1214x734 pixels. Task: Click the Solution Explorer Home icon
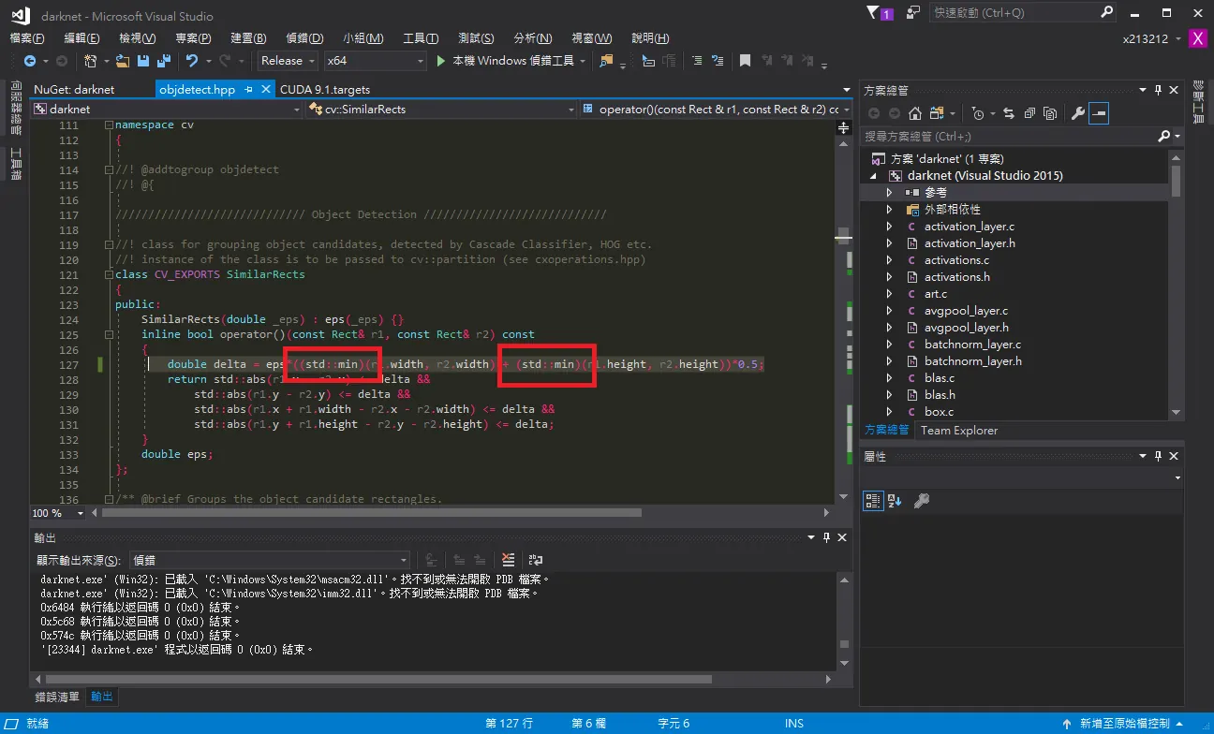[x=915, y=113]
